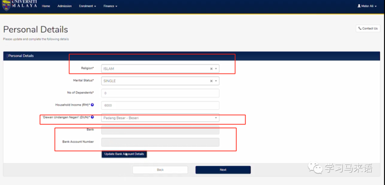Click the phone icon in Contact Us

pos(360,29)
